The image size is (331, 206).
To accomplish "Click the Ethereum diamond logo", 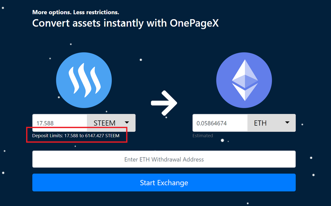I will (244, 80).
